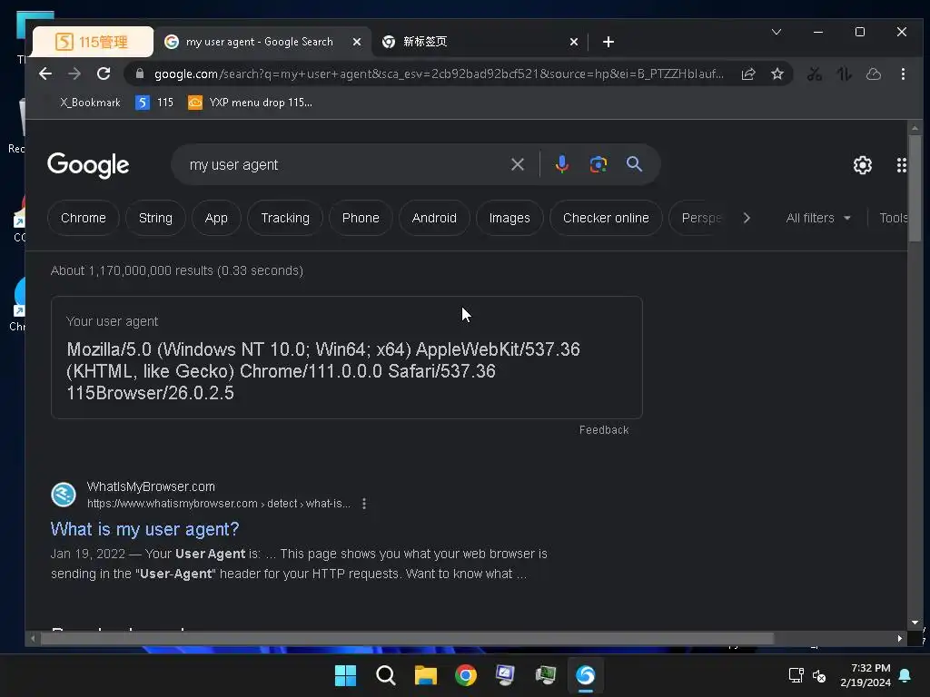The image size is (930, 697).
Task: Search by image with Google Lens icon
Action: tap(598, 164)
